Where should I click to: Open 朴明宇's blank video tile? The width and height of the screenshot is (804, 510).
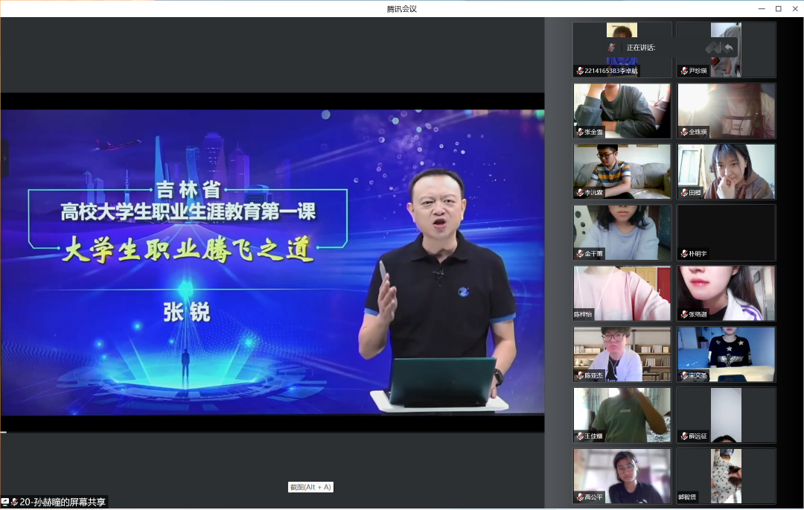(x=726, y=232)
